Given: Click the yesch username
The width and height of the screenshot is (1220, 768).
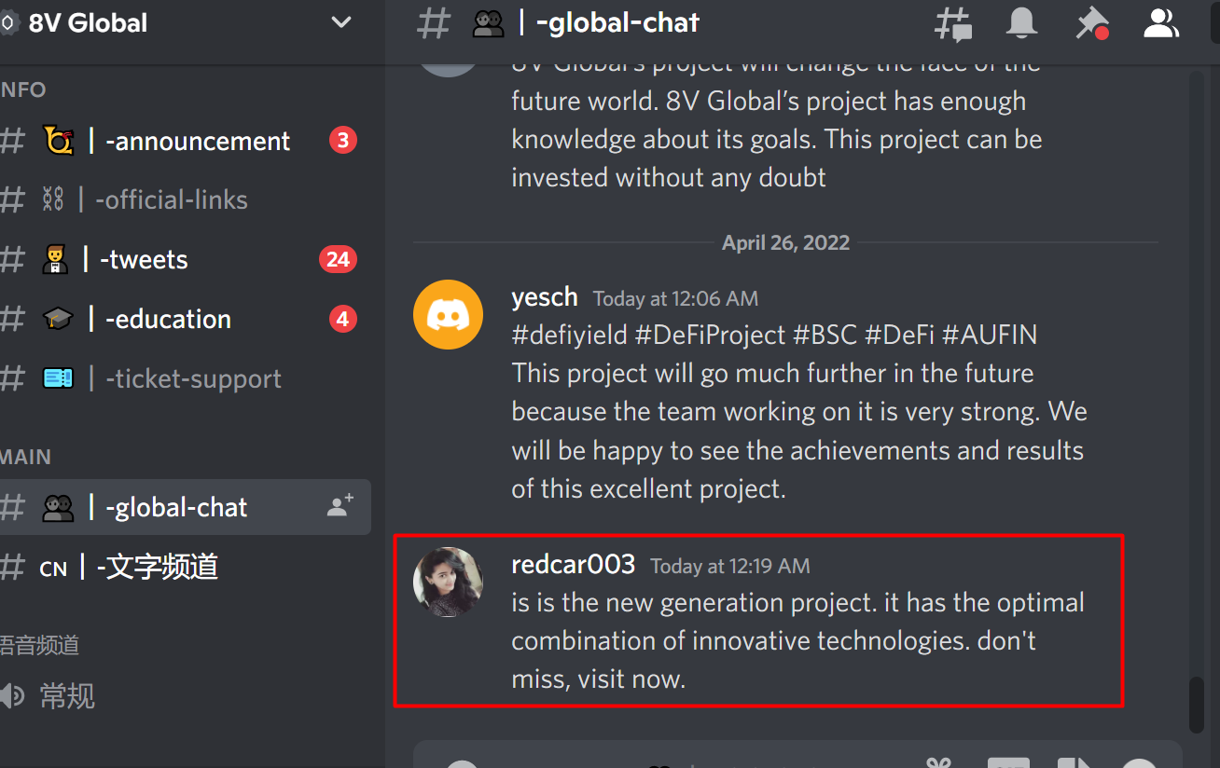Looking at the screenshot, I should pos(545,297).
